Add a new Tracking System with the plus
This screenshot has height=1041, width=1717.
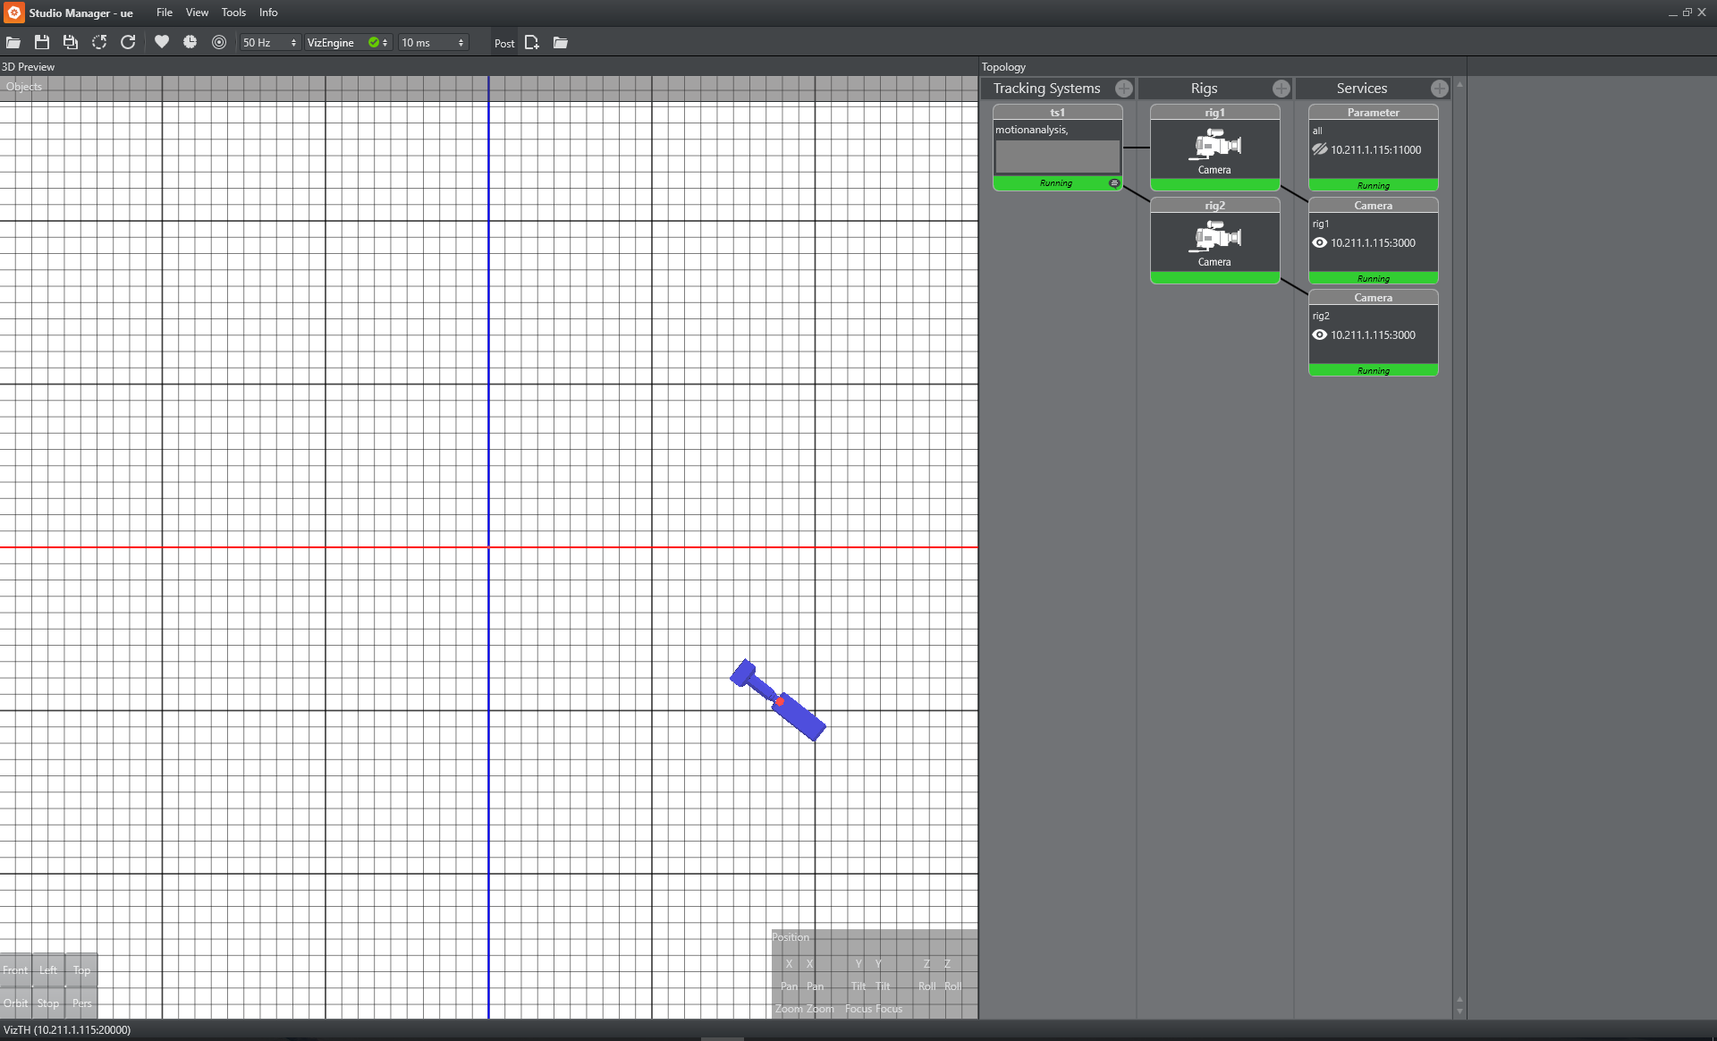pyautogui.click(x=1124, y=89)
